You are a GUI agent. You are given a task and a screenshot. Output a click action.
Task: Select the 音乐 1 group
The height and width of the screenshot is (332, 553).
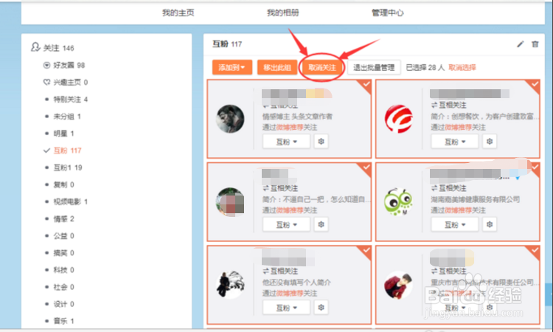[63, 321]
